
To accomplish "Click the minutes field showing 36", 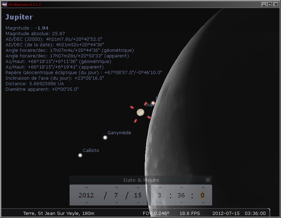I will 181,195.
